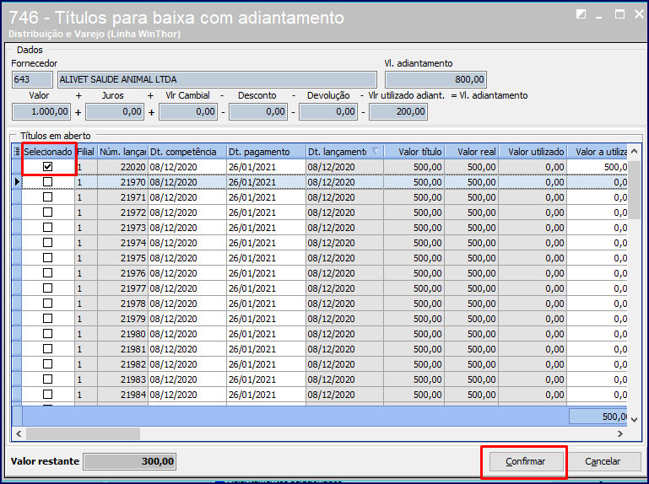Click the row indicator arrow for 21970
Viewport: 649px width, 484px height.
(x=17, y=182)
